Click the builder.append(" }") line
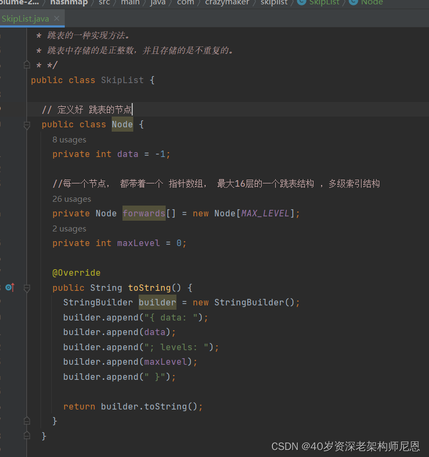Screen dimensions: 429x457 pos(119,377)
